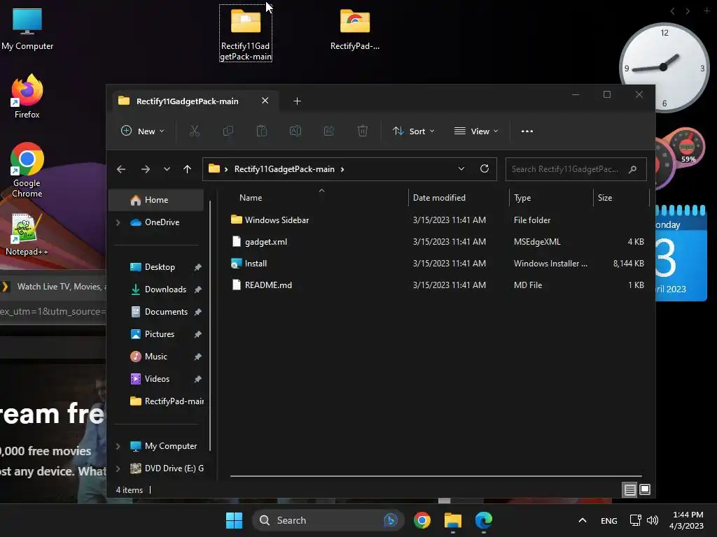Click the navigation pane scrollbar
The height and width of the screenshot is (537, 717).
(210, 325)
